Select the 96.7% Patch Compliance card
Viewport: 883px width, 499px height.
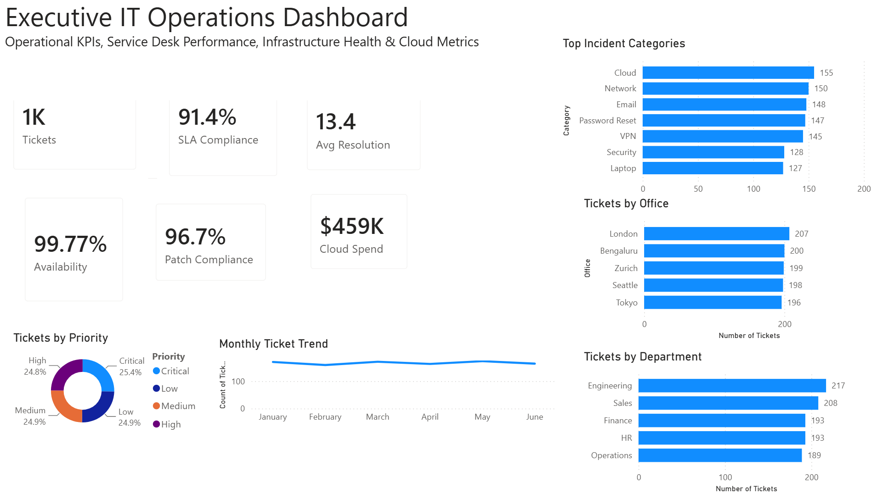(211, 242)
